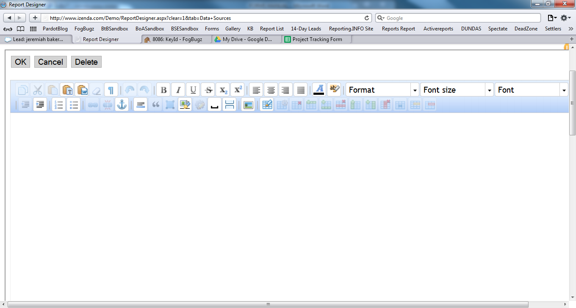Open the 14-Day Leads bookmark

[306, 29]
